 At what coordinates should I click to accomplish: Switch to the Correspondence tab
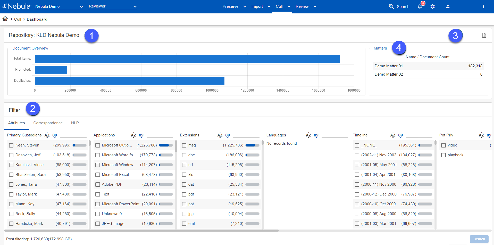tap(48, 123)
